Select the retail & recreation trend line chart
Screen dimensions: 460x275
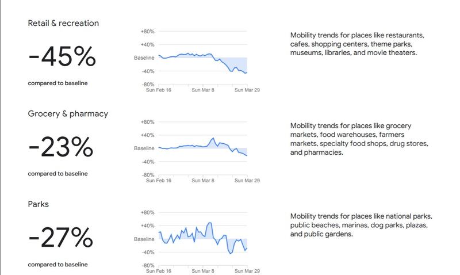click(202, 58)
